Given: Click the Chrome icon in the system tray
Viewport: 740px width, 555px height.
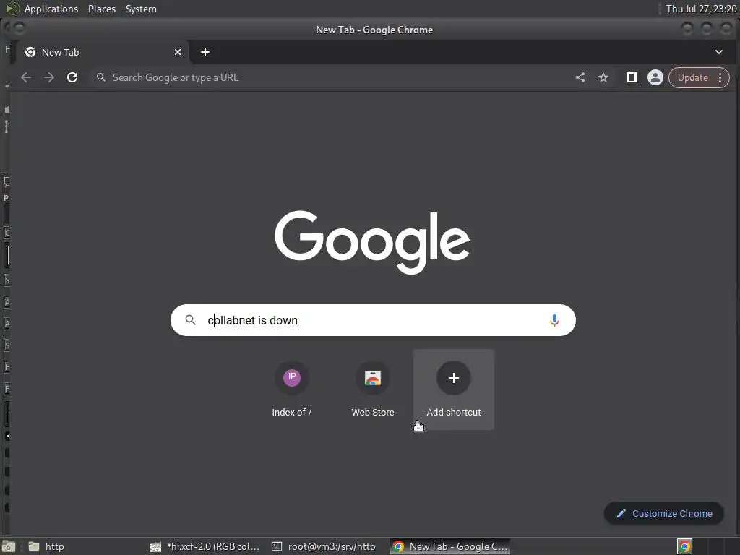Looking at the screenshot, I should (684, 546).
